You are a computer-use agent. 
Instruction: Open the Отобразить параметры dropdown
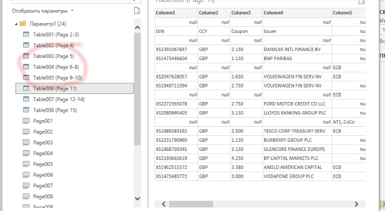click(43, 11)
